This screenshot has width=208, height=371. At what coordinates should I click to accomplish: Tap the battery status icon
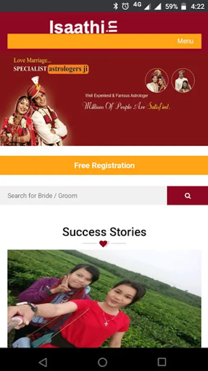click(184, 6)
